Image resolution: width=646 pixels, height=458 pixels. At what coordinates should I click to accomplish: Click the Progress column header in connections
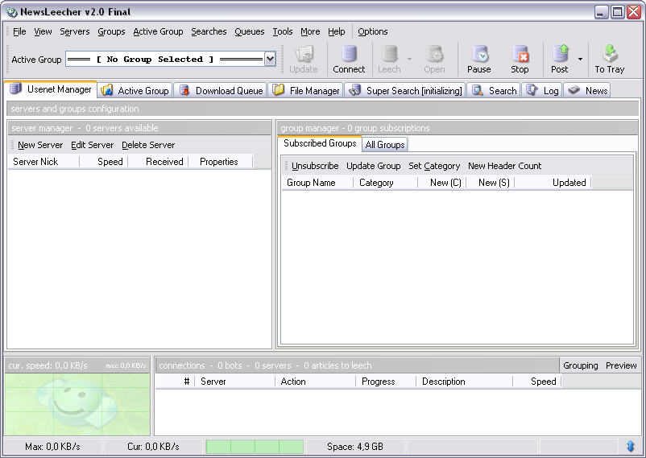pyautogui.click(x=386, y=382)
